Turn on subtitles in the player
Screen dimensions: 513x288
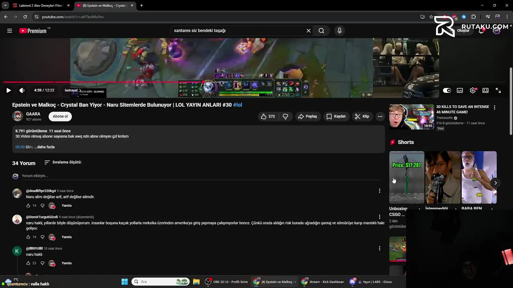click(460, 90)
